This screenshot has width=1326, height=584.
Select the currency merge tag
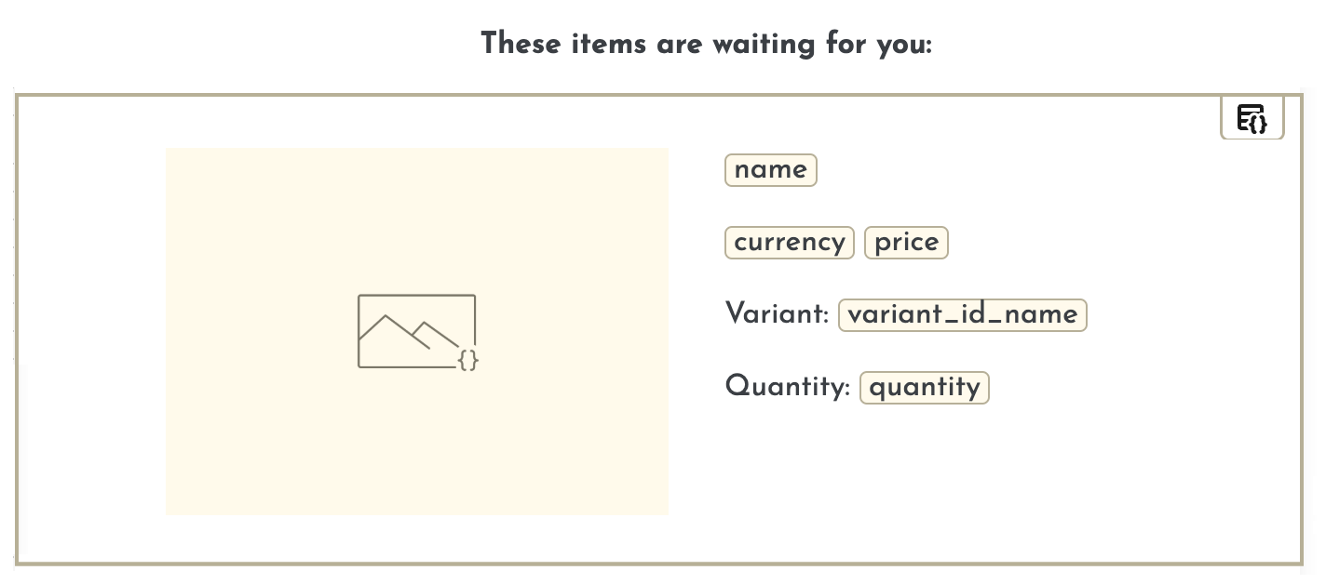789,243
